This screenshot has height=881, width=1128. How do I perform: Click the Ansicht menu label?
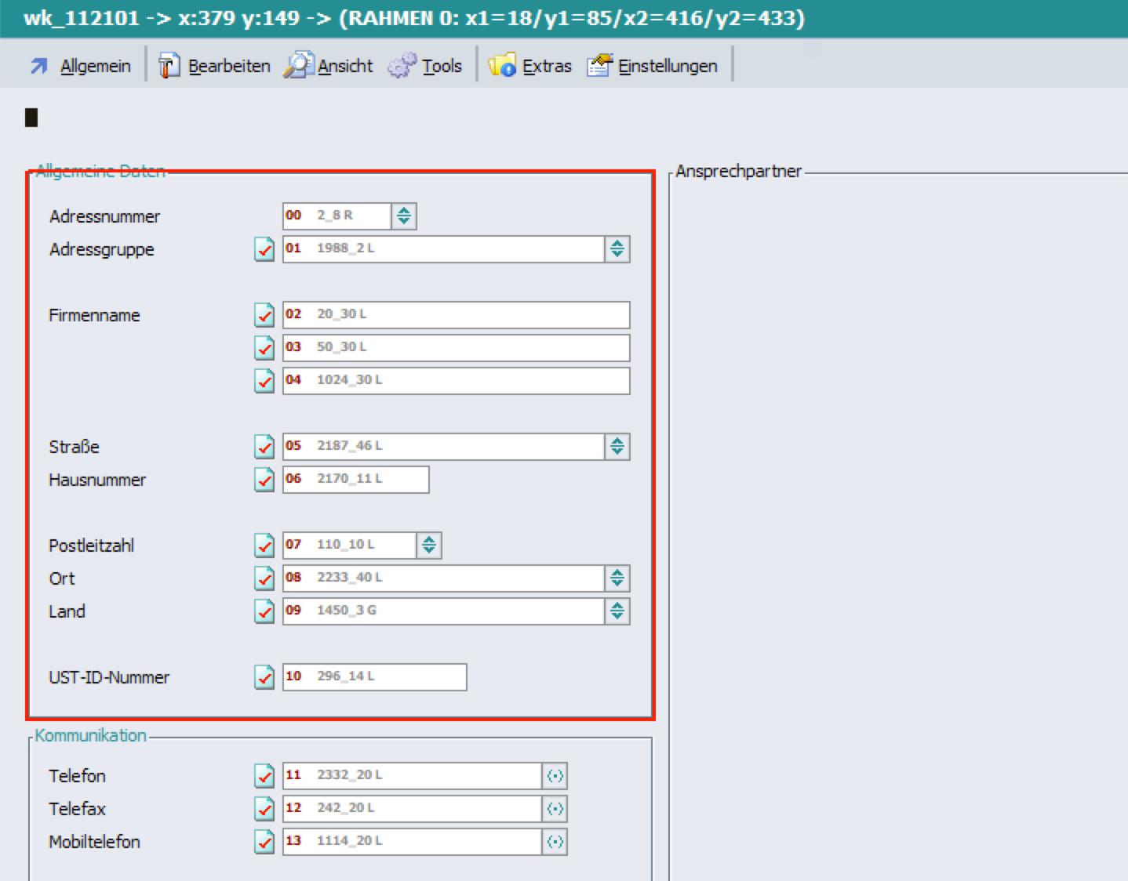[x=345, y=67]
